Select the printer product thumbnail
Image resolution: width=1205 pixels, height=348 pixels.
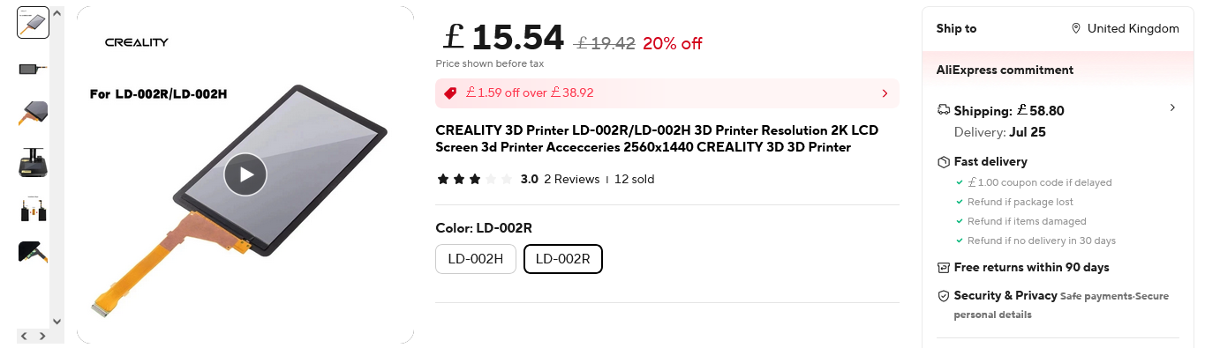click(x=33, y=162)
